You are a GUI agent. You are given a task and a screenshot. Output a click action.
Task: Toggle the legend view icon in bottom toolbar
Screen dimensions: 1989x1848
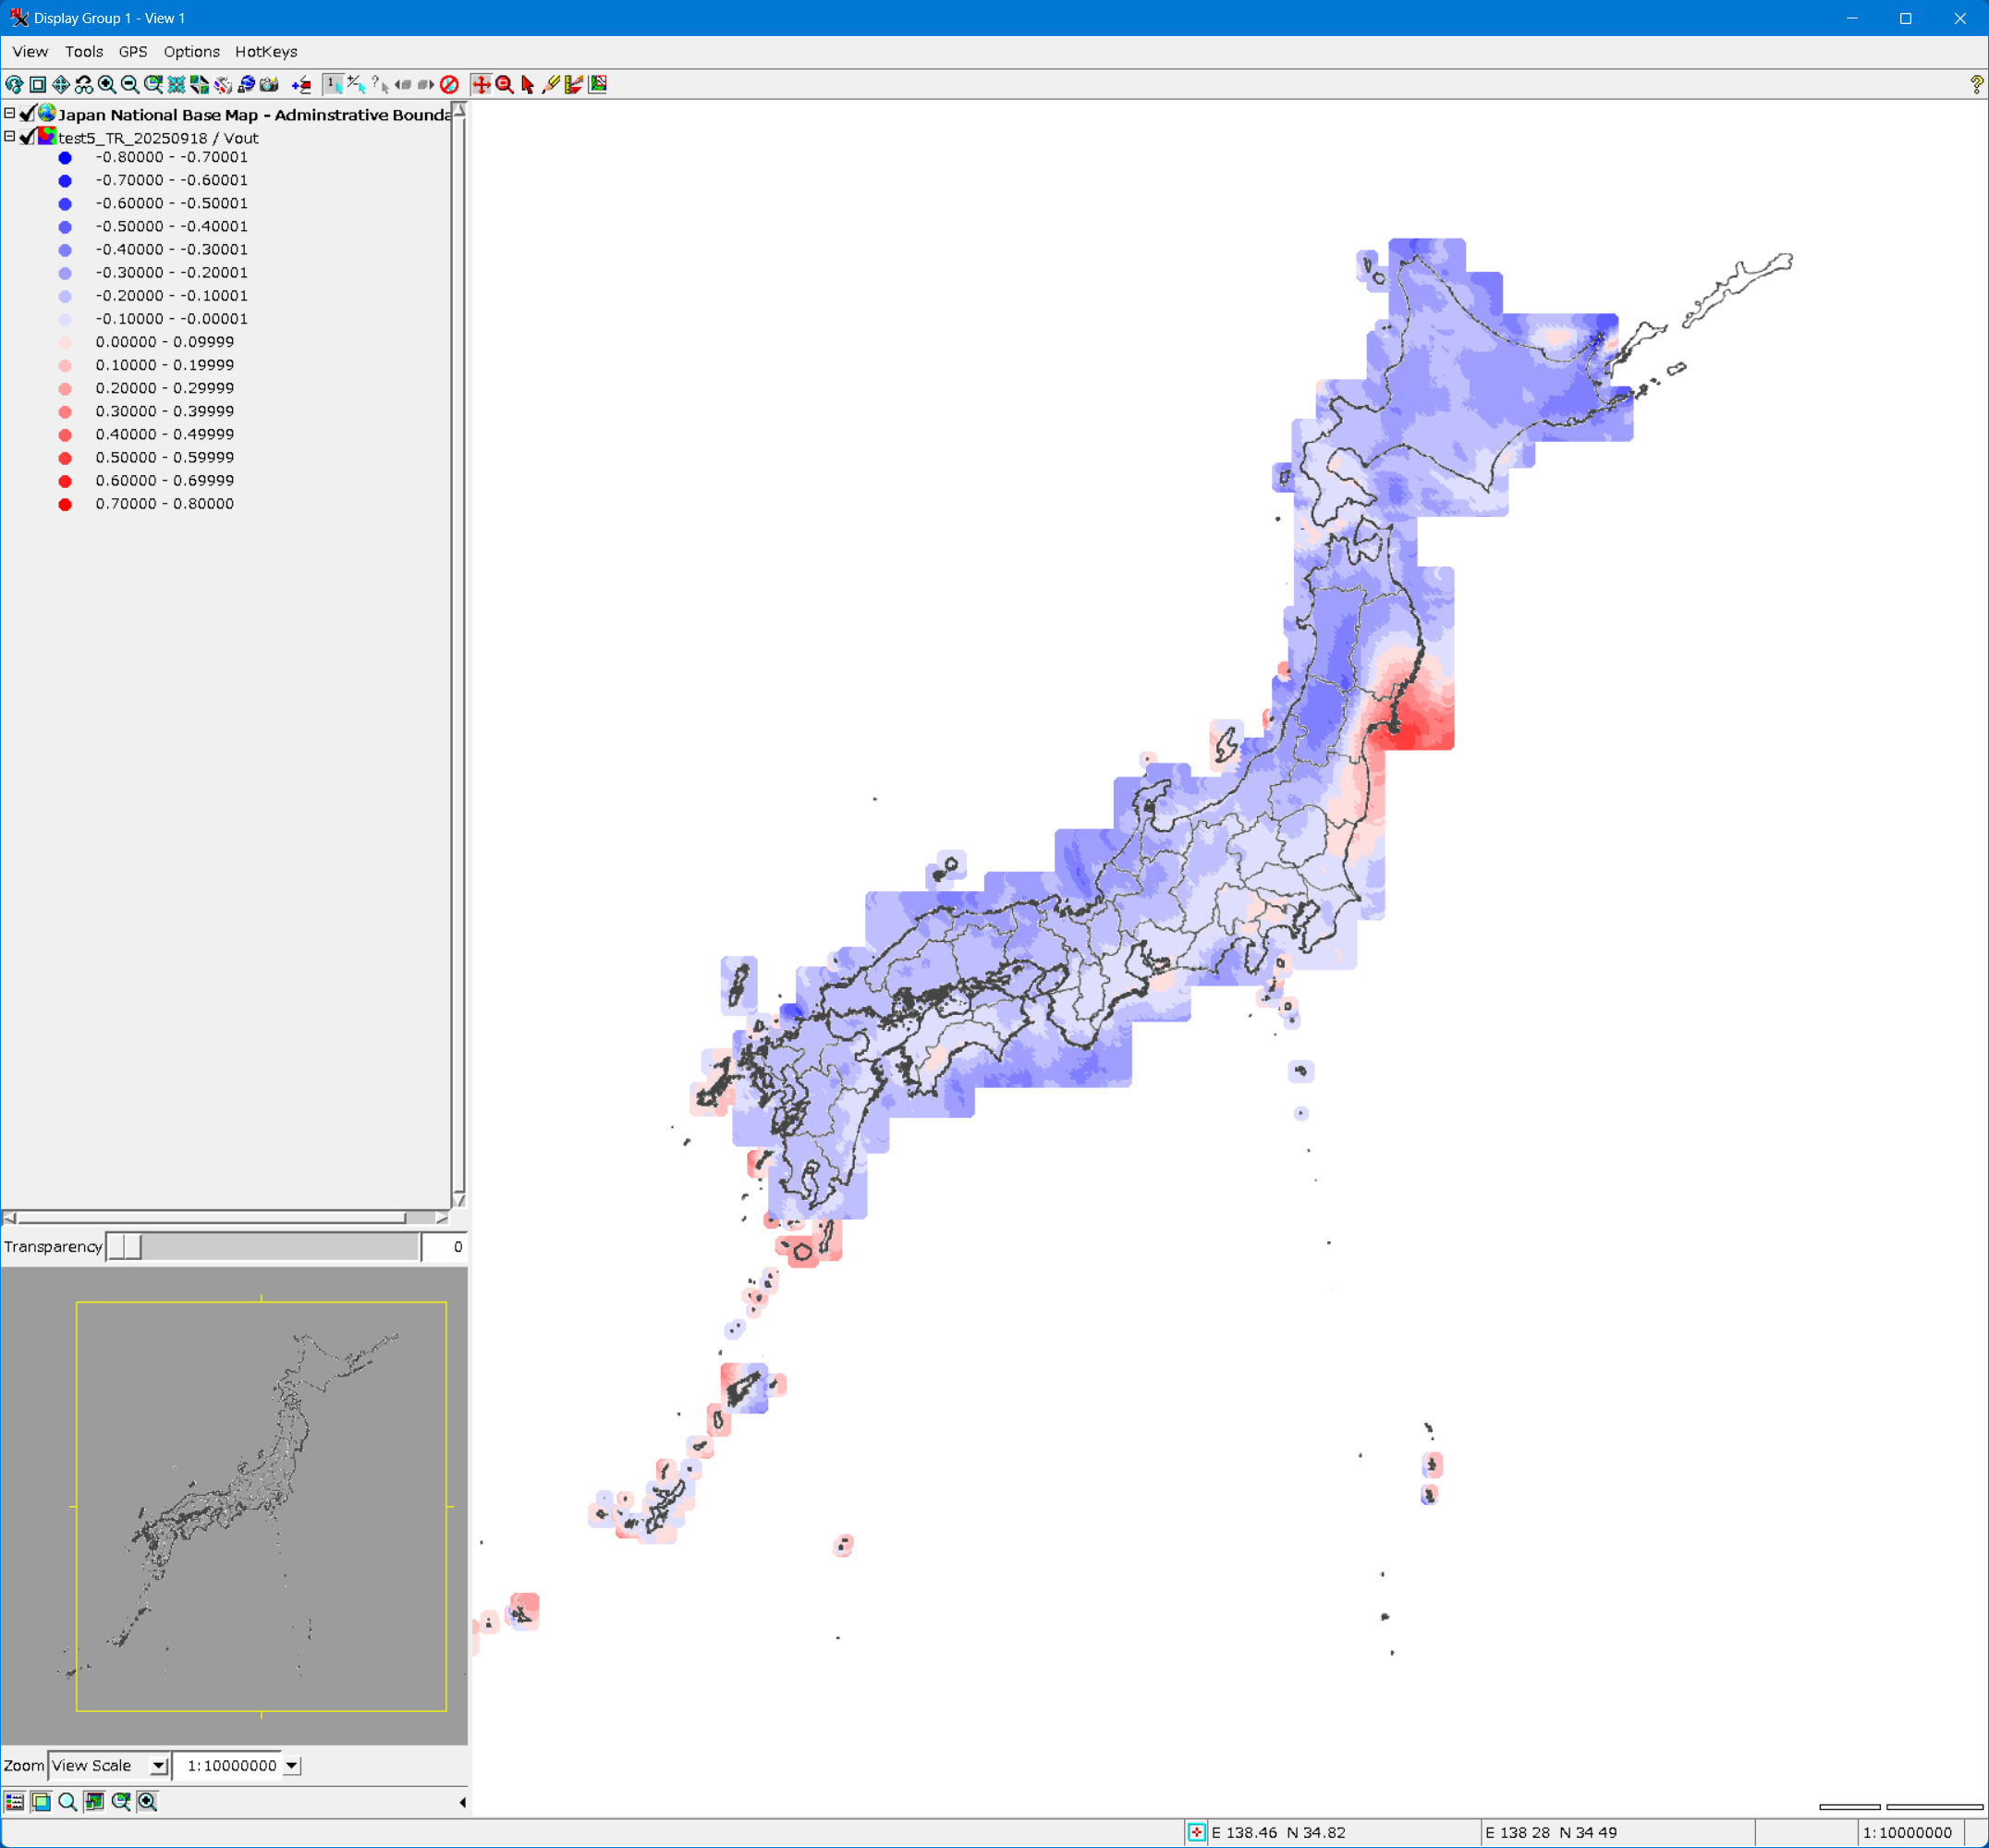pyautogui.click(x=15, y=1801)
